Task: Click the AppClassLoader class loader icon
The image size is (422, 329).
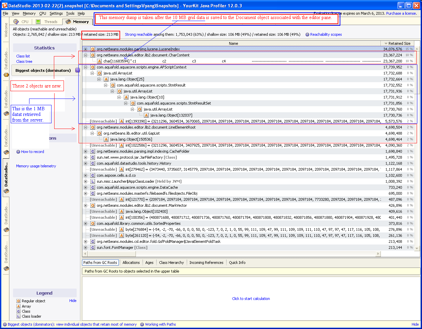Action: [x=93, y=181]
